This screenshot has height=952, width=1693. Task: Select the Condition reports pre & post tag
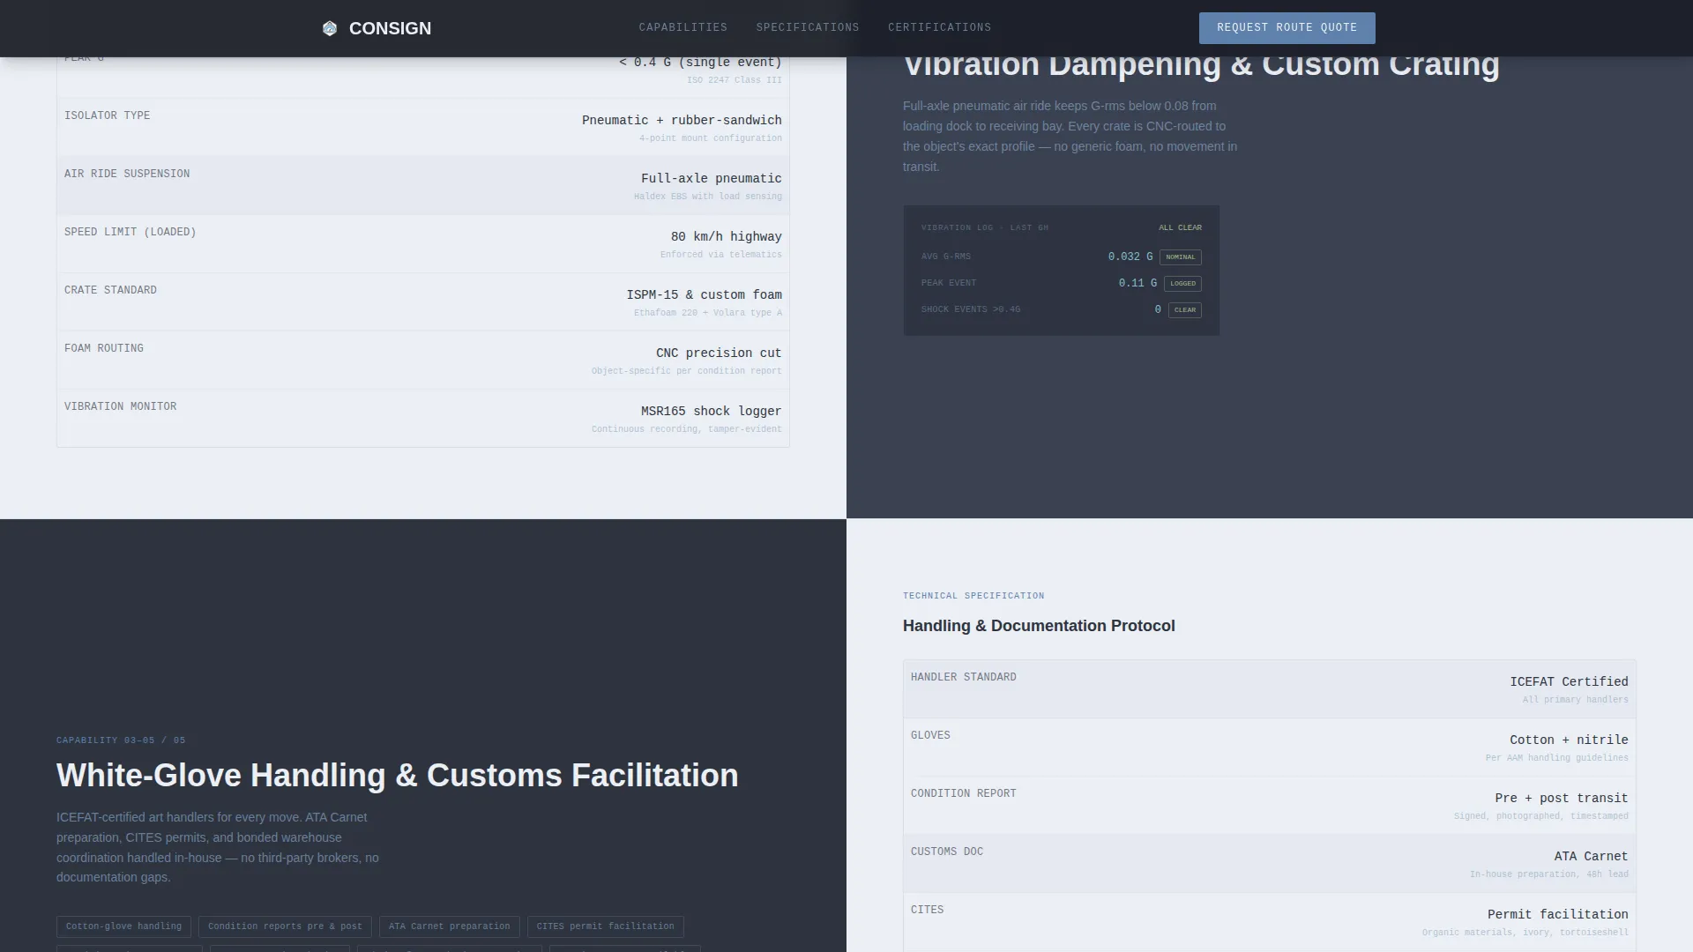tap(285, 926)
